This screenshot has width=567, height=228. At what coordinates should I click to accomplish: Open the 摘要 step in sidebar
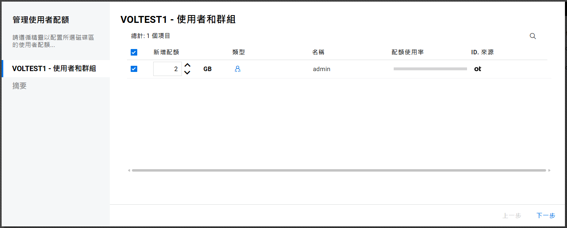[x=20, y=86]
